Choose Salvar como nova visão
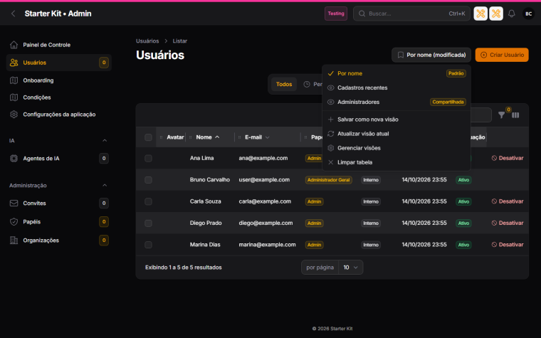 396,120
